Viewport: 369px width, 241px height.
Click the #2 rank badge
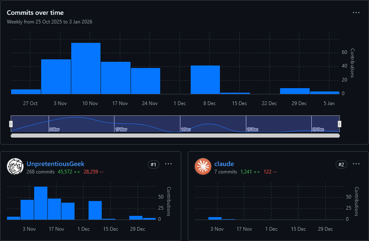(x=341, y=164)
